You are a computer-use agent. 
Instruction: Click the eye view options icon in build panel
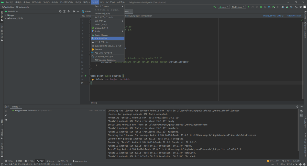(6, 120)
